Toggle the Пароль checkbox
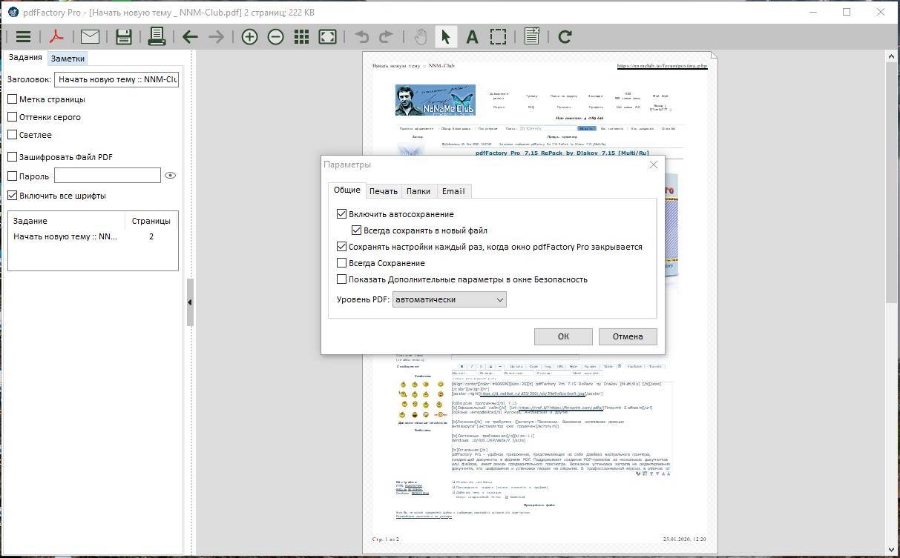The height and width of the screenshot is (558, 900). tap(13, 176)
